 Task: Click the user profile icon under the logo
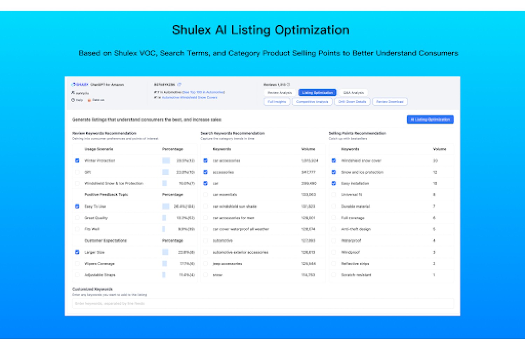coord(73,92)
